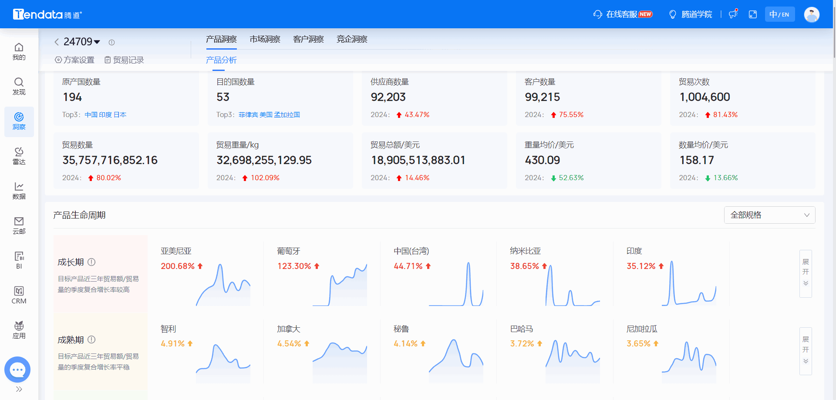Image resolution: width=836 pixels, height=400 pixels.
Task: Switch interface language using the 中/EN toggle
Action: coord(779,14)
